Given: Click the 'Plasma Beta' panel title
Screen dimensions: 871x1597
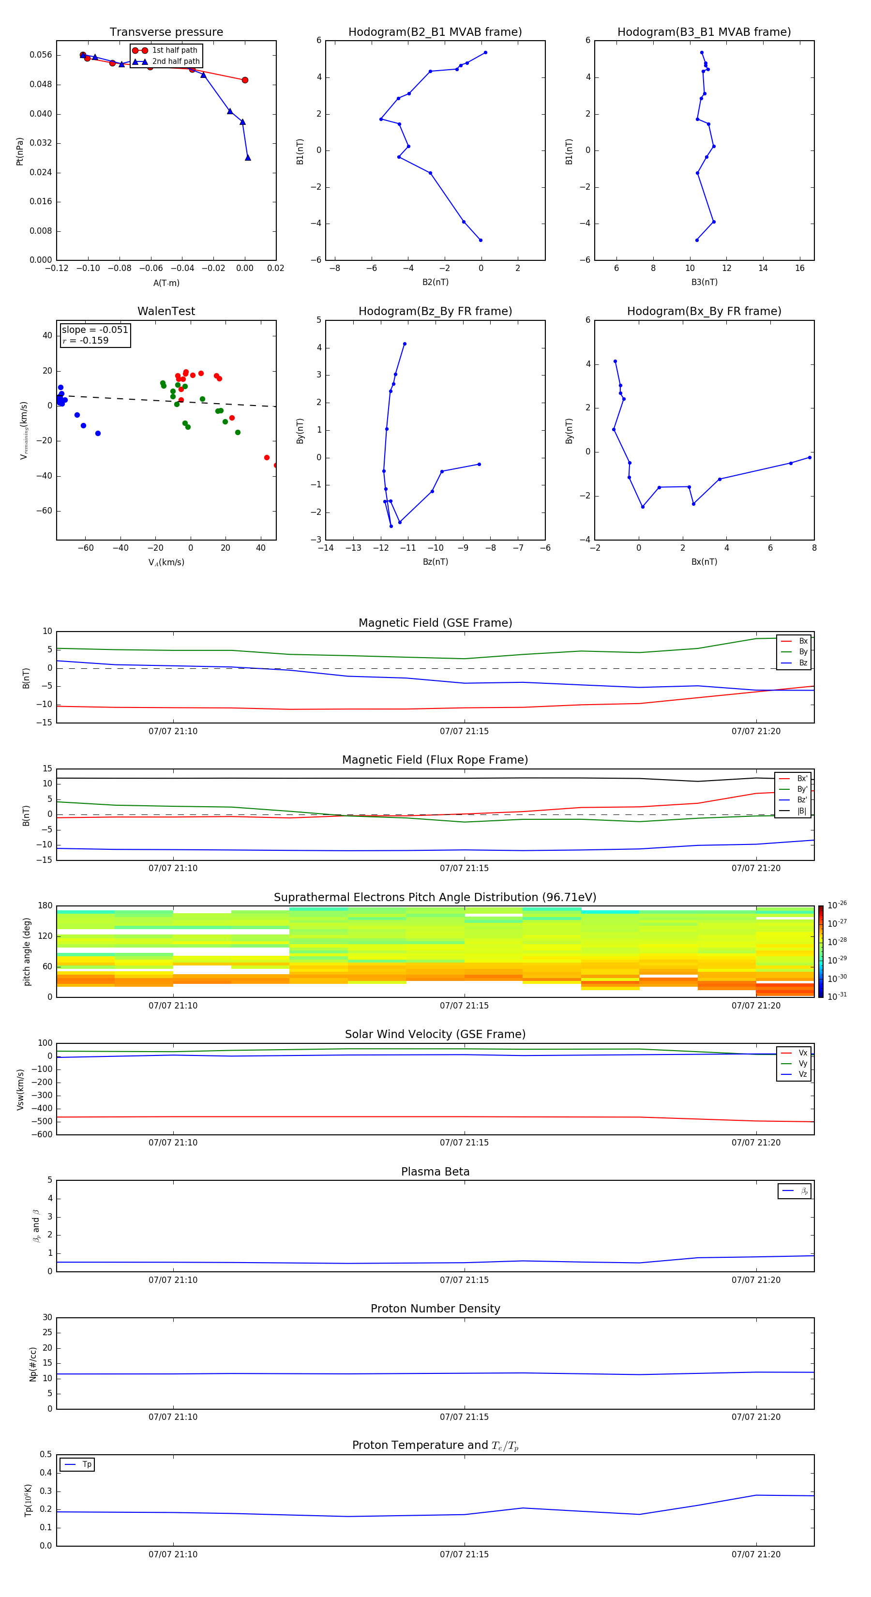Looking at the screenshot, I should click(435, 1172).
